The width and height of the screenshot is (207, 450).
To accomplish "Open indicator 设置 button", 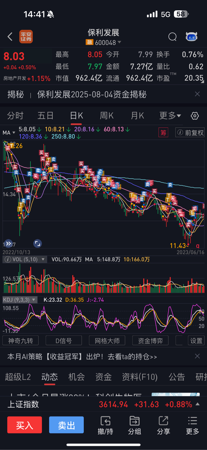I will pyautogui.click(x=196, y=341).
